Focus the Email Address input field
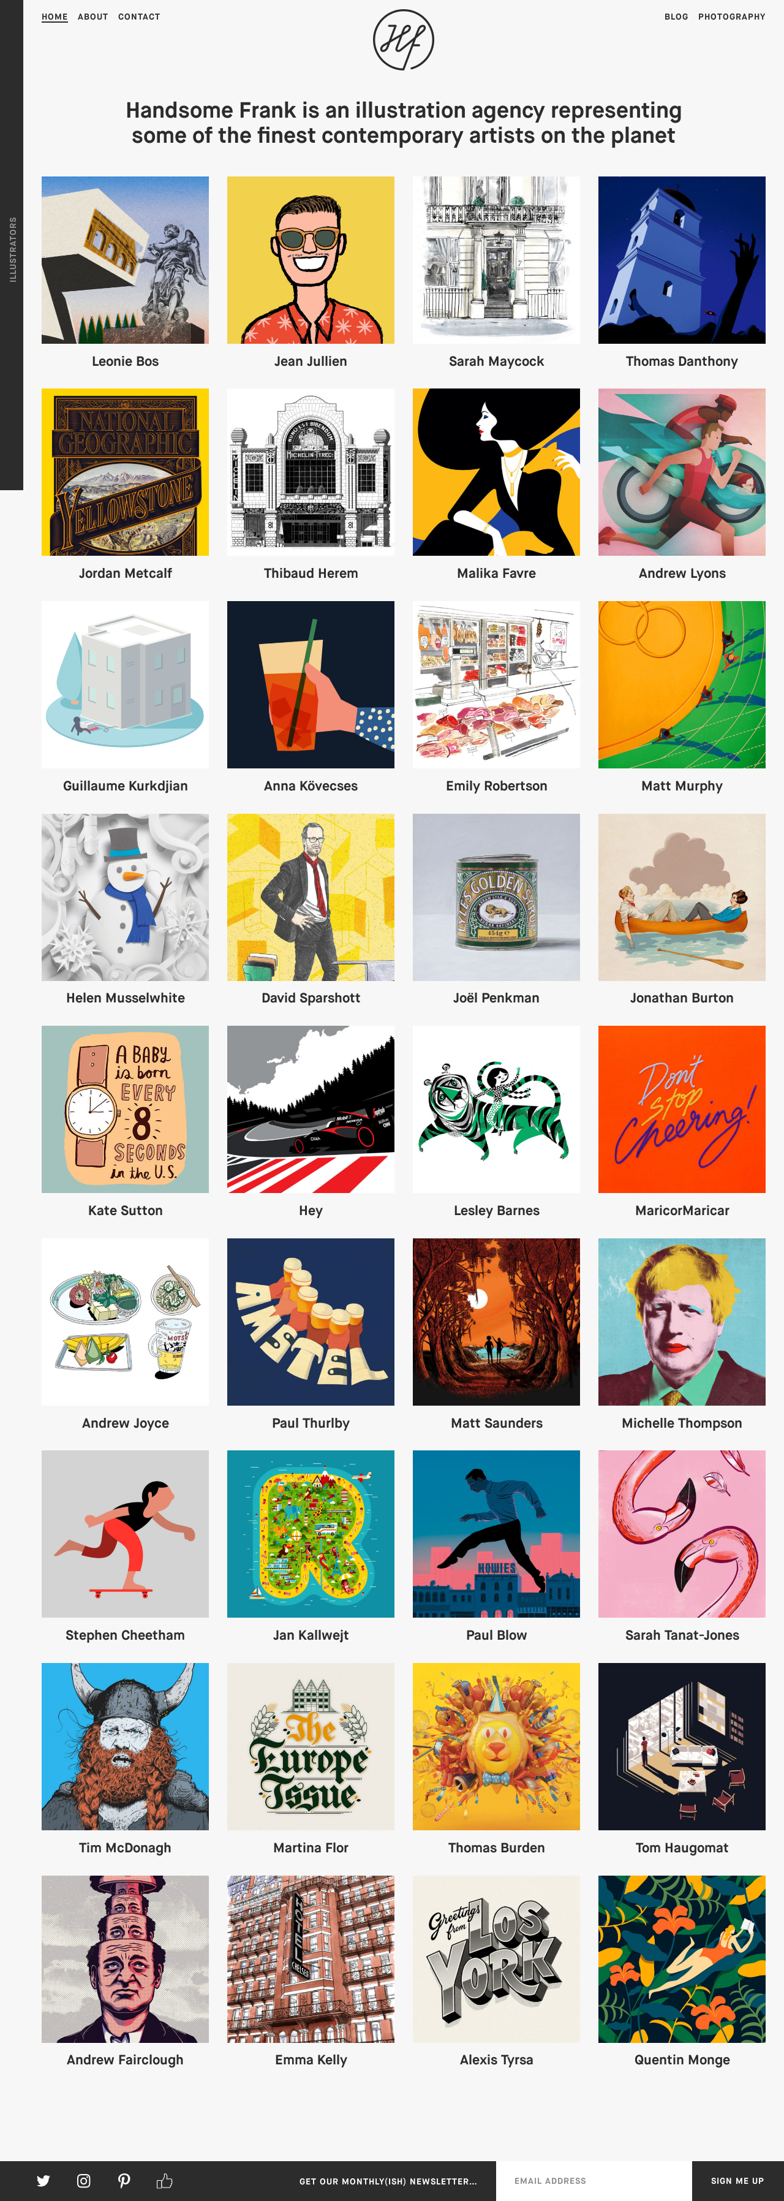This screenshot has height=2201, width=784. click(x=594, y=2181)
